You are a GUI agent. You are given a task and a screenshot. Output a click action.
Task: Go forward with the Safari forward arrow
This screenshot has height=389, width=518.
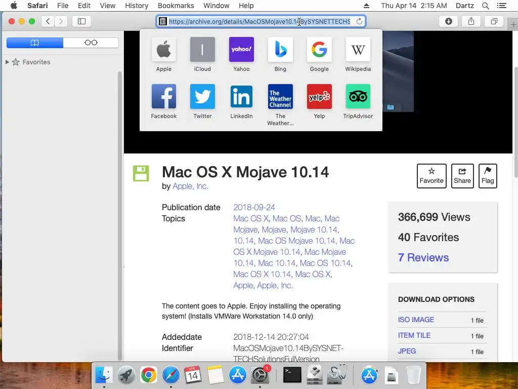tap(61, 21)
